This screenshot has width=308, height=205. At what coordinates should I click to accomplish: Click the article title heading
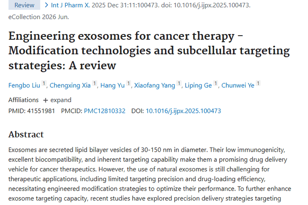(149, 50)
